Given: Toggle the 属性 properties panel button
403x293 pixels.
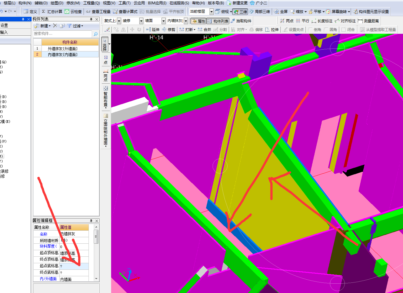Looking at the screenshot, I should point(198,21).
